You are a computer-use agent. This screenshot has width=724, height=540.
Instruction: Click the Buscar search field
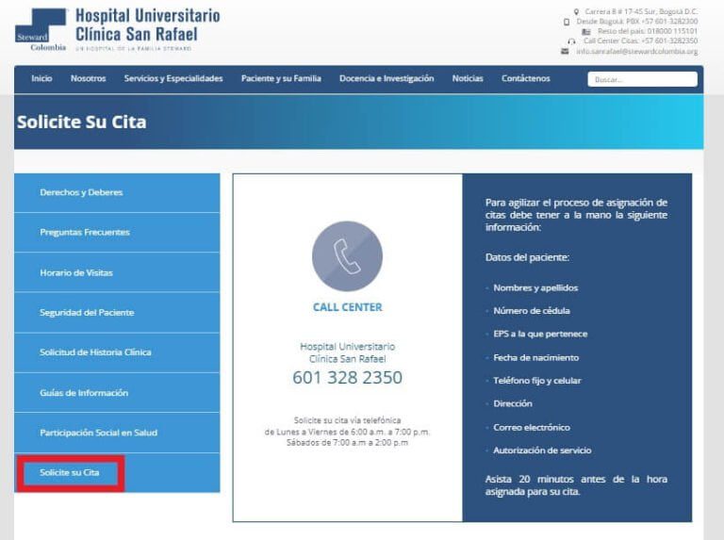tap(642, 79)
